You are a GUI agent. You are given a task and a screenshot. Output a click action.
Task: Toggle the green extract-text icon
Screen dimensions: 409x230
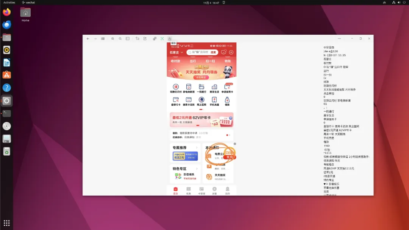click(162, 39)
